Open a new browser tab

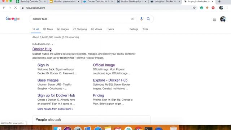click(219, 1)
